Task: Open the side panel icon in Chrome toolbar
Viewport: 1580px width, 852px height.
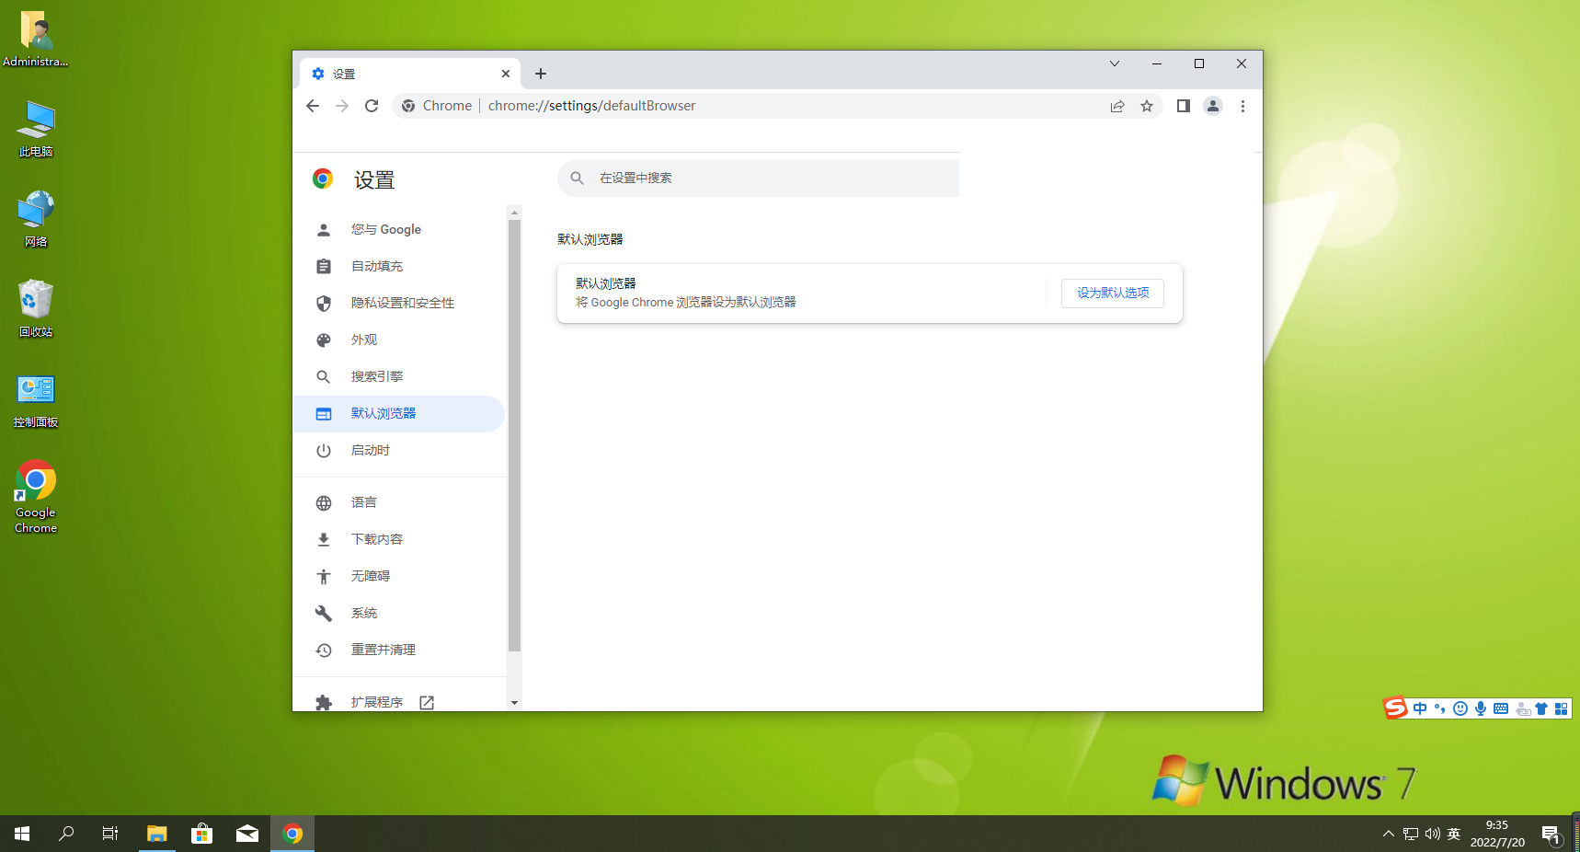Action: click(1184, 106)
